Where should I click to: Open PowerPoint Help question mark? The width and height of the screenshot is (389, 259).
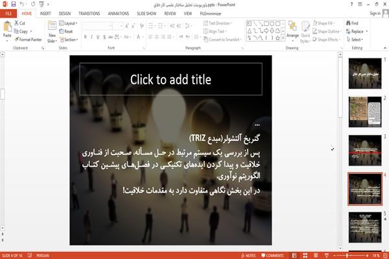click(351, 5)
